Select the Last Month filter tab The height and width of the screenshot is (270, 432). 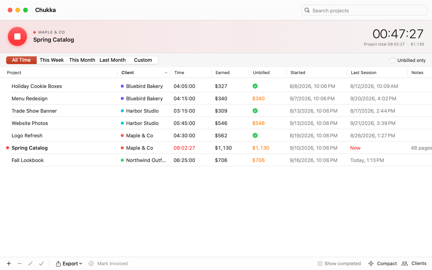(x=113, y=60)
